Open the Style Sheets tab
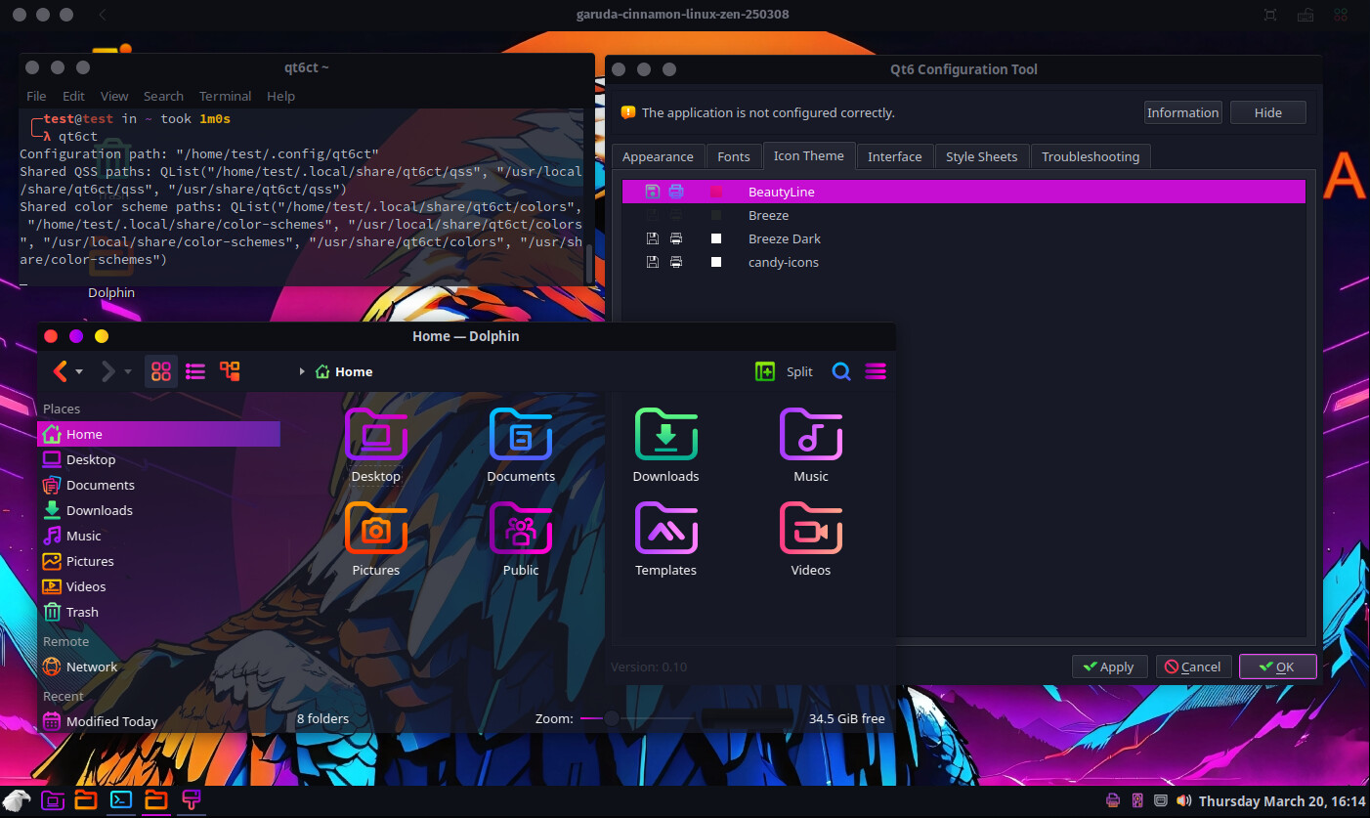This screenshot has height=818, width=1370. (x=981, y=156)
